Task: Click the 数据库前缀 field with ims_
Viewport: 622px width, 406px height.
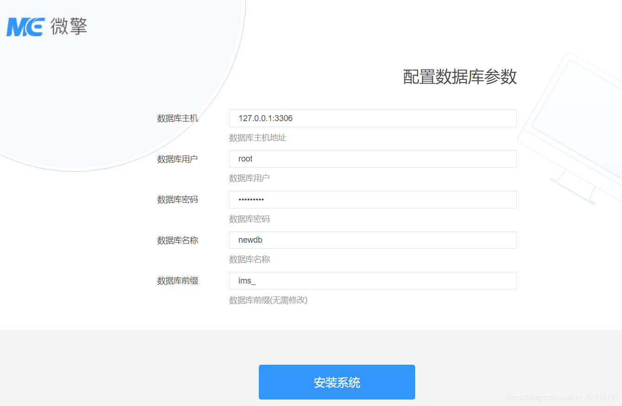Action: tap(372, 281)
